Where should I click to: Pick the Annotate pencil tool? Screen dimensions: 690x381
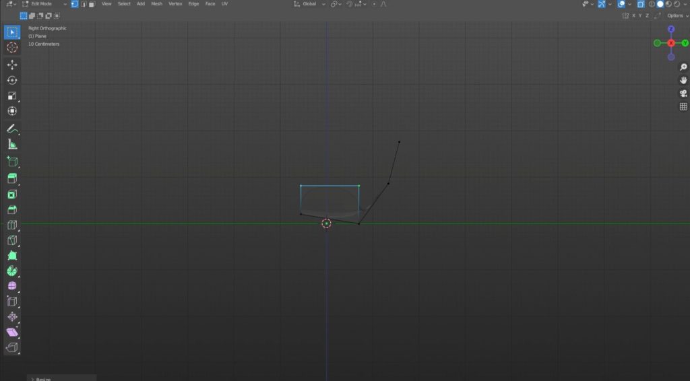(x=12, y=129)
